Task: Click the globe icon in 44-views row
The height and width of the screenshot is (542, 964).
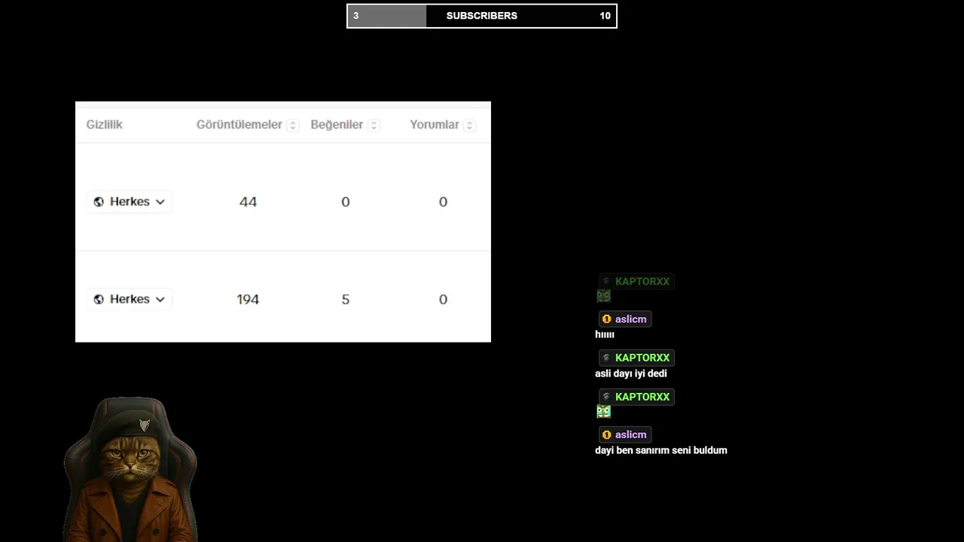Action: pyautogui.click(x=99, y=202)
